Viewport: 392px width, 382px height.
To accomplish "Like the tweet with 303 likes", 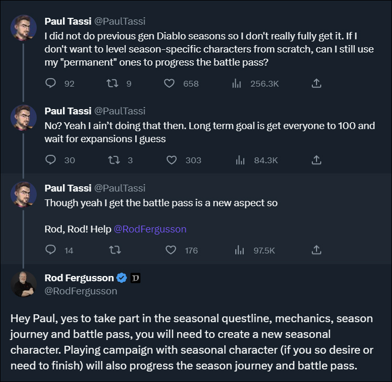I will (x=171, y=160).
